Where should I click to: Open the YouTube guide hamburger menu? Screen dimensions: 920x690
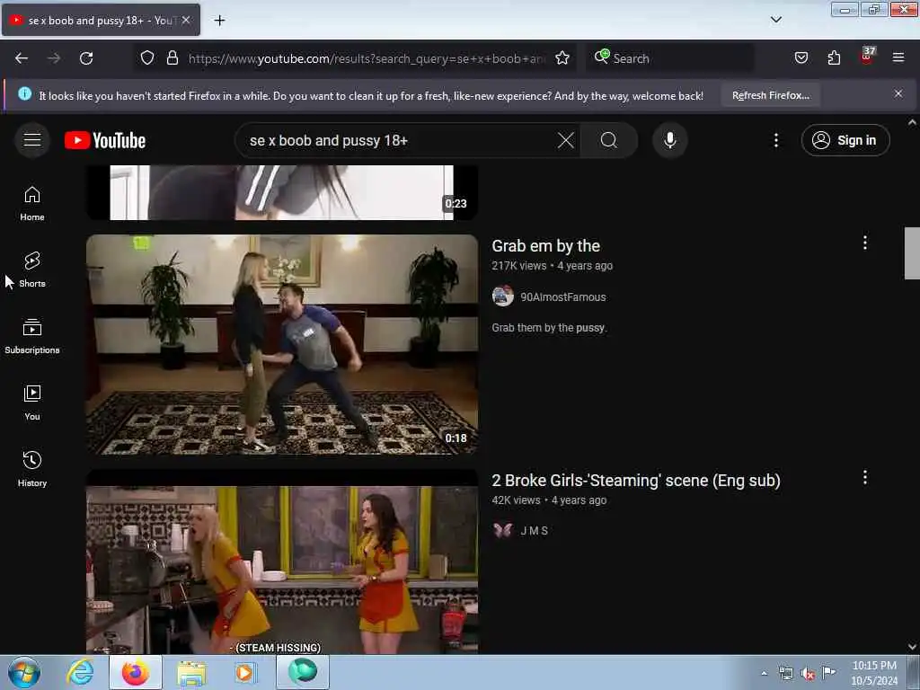pyautogui.click(x=32, y=140)
